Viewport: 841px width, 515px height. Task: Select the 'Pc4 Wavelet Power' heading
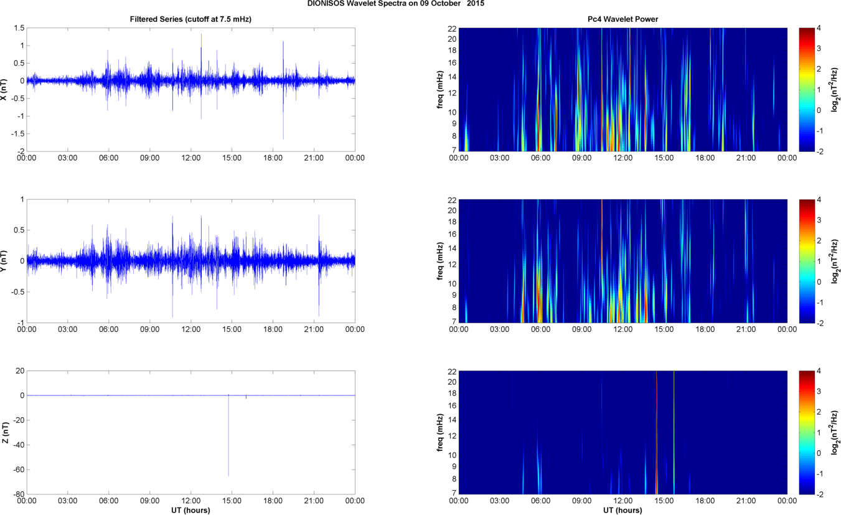pos(623,19)
